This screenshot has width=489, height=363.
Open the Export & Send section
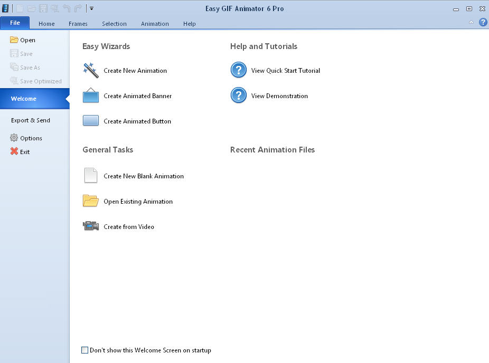click(31, 120)
